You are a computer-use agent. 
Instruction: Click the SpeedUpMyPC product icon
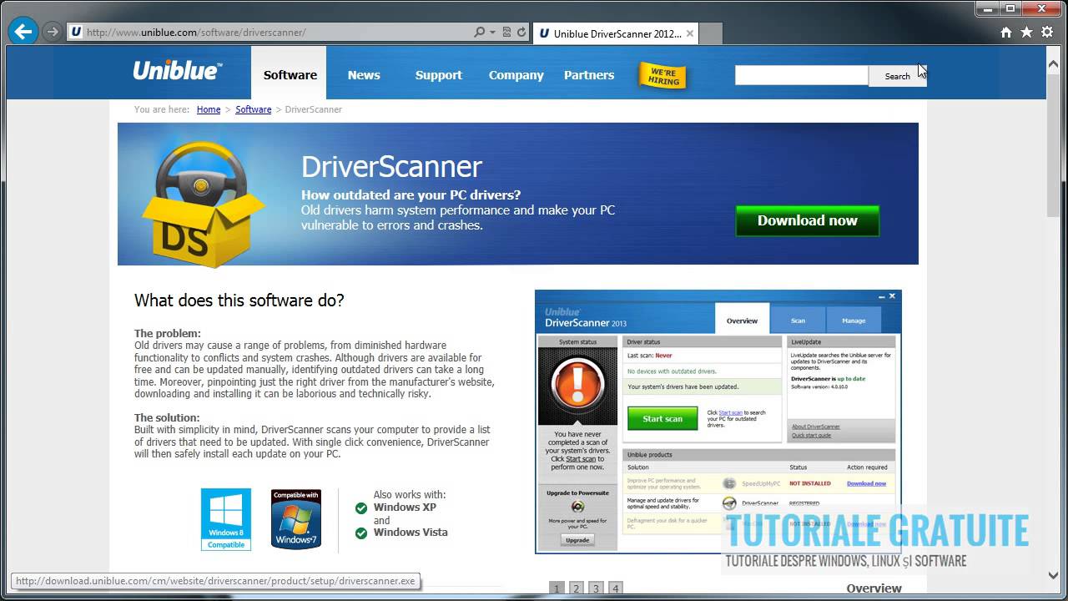pyautogui.click(x=729, y=483)
